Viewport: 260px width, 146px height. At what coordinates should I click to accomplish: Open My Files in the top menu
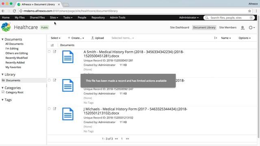(19, 17)
